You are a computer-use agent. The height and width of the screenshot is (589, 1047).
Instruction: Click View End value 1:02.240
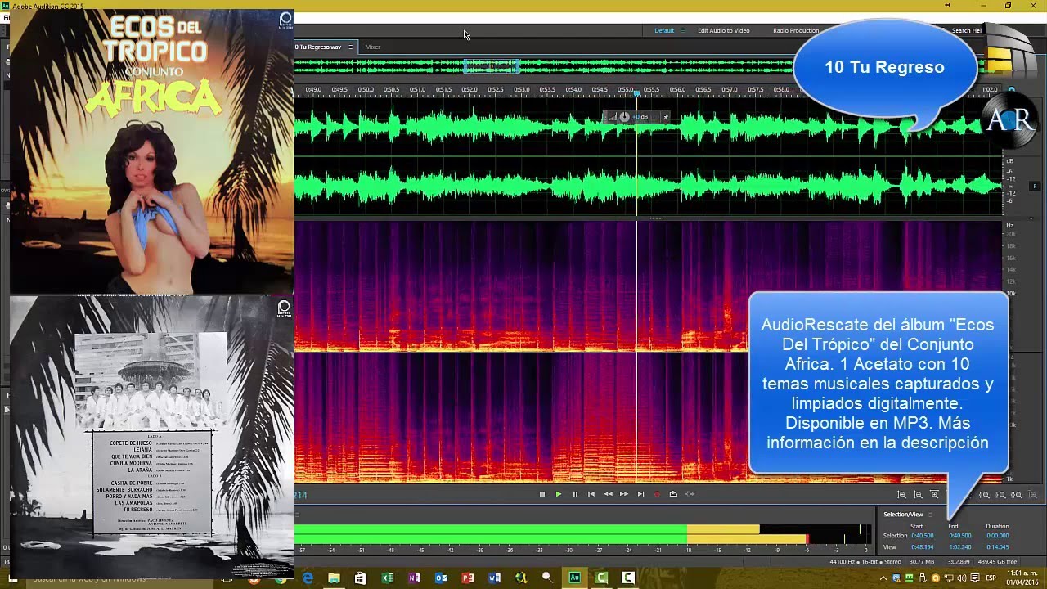coord(959,546)
